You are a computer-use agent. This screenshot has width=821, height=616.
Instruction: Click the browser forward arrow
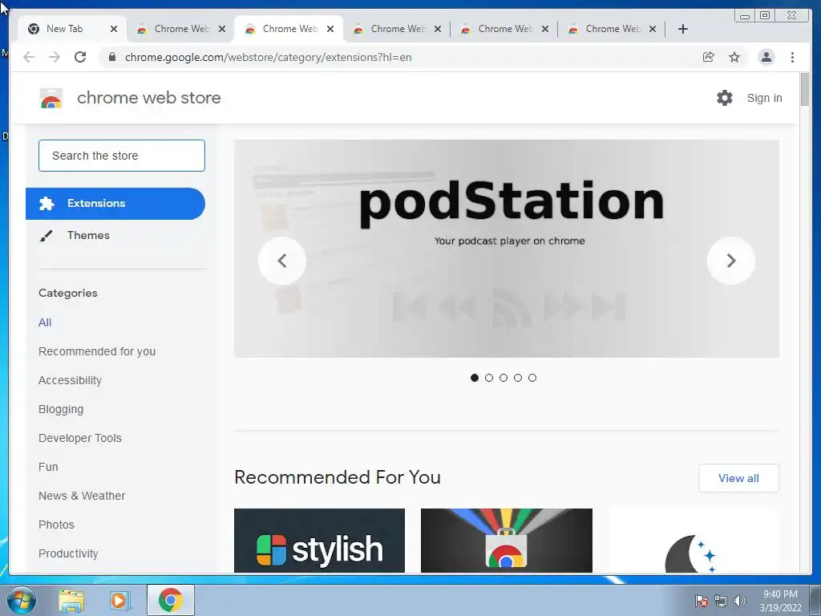55,57
